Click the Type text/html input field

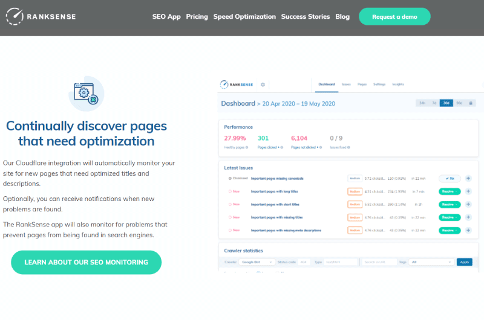pyautogui.click(x=340, y=262)
